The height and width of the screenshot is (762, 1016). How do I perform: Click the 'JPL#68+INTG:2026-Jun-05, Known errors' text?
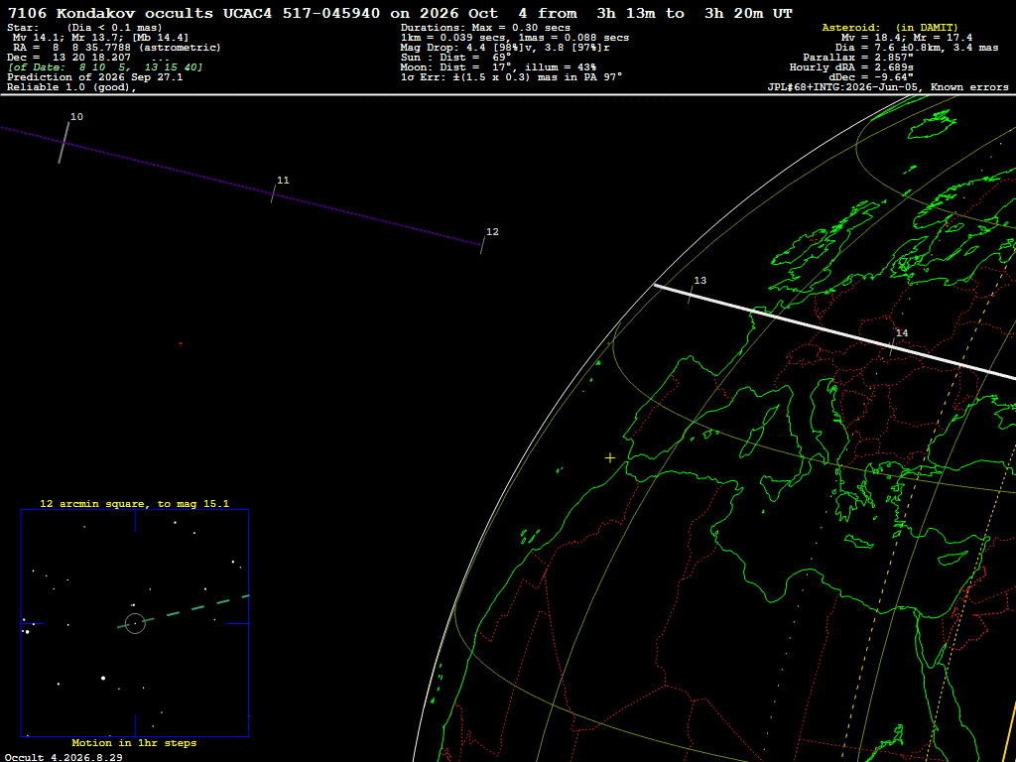click(x=888, y=87)
